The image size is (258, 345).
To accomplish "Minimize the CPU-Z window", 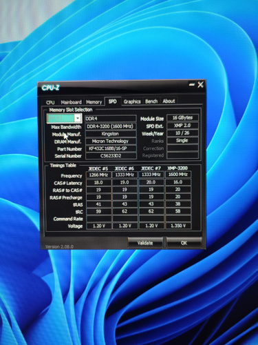I will [192, 85].
